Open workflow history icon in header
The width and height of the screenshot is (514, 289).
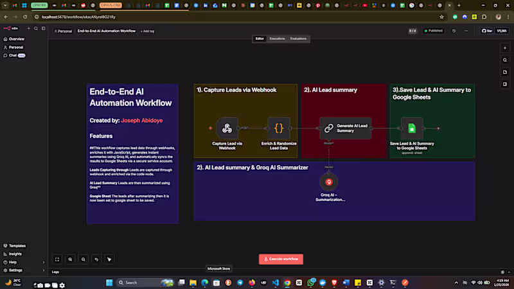454,31
